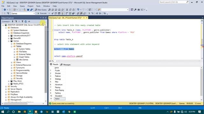Click the Filter funnel icon in Object Explorer
204x114 pixels.
[22, 22]
